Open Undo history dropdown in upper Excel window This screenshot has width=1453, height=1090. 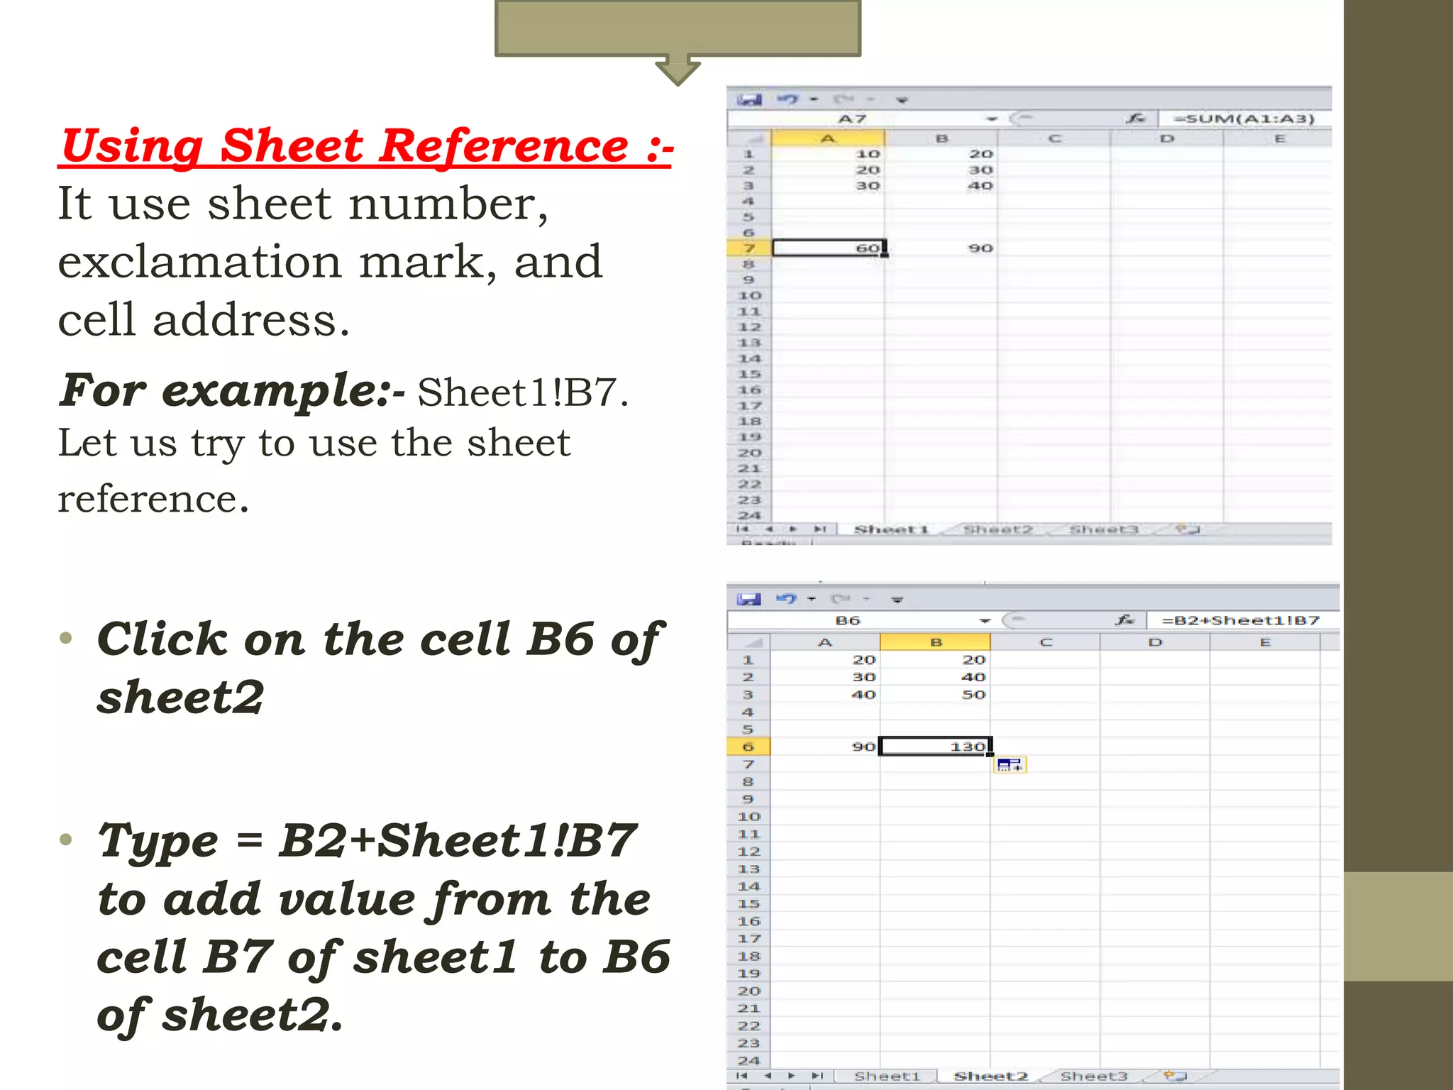(814, 100)
